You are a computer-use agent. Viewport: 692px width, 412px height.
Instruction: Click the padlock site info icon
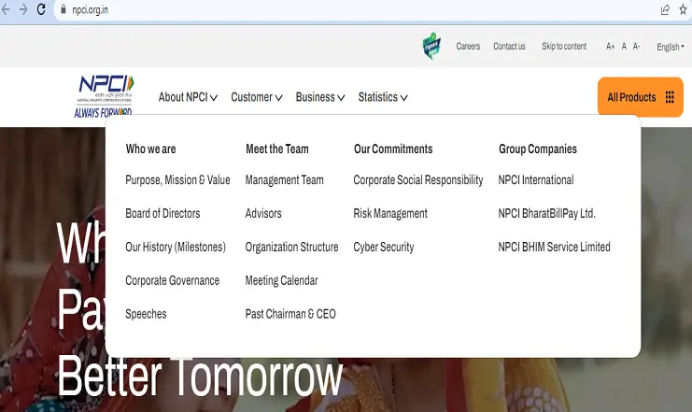[64, 9]
